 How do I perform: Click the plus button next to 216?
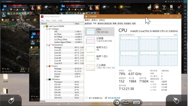(x=57, y=7)
